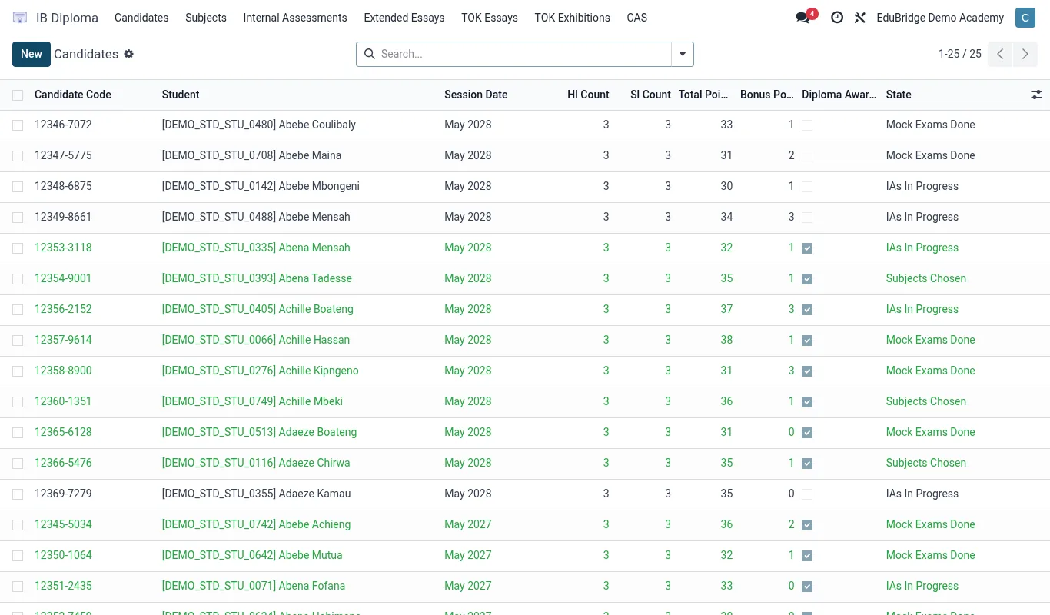Open the IB Diploma app home icon
Viewport: 1050px width, 615px height.
click(x=20, y=18)
